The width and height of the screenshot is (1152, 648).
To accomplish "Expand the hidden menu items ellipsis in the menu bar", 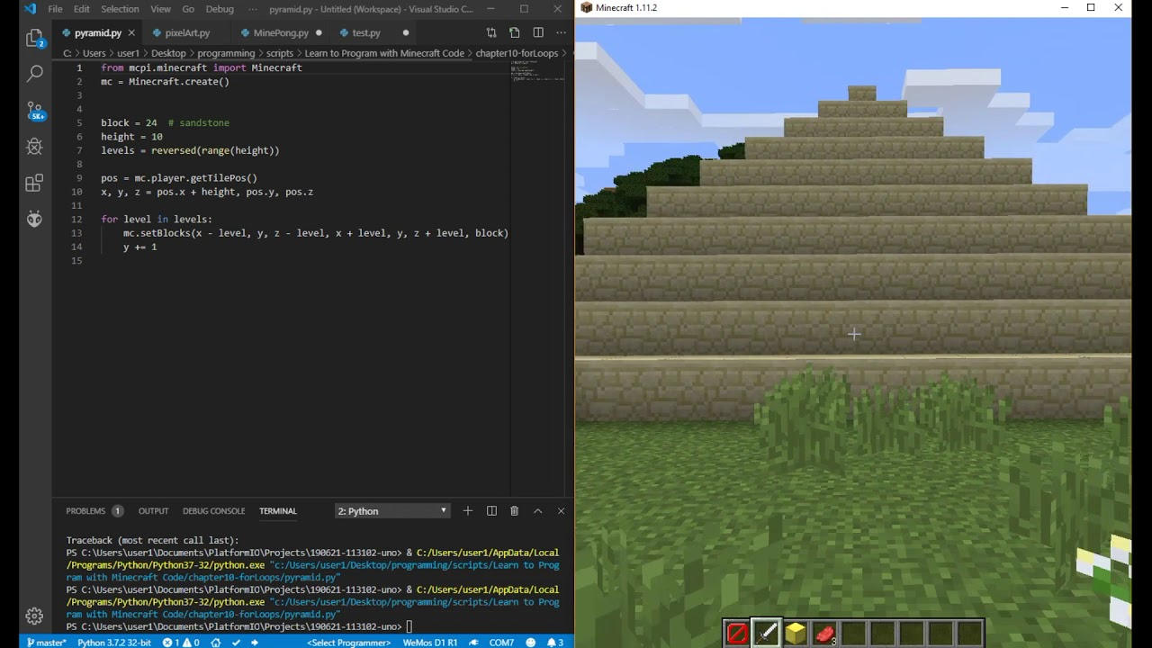I will 251,9.
